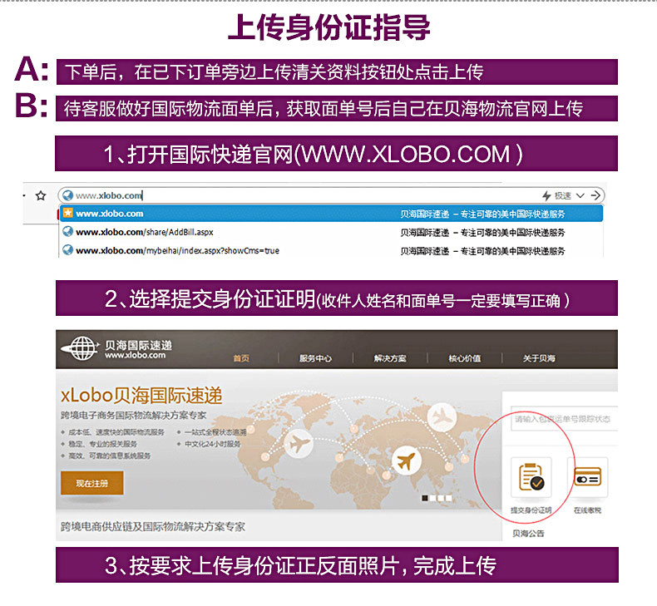Select the mybeihai/index.aspx suggestion
The width and height of the screenshot is (657, 606).
(x=331, y=250)
